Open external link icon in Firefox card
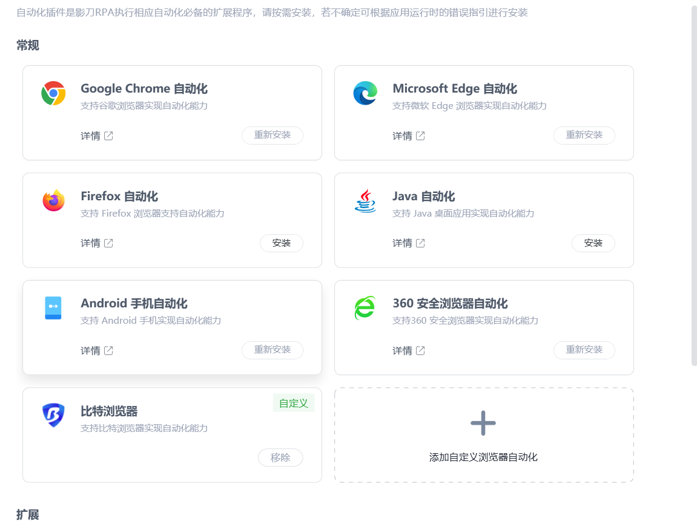 click(x=108, y=243)
